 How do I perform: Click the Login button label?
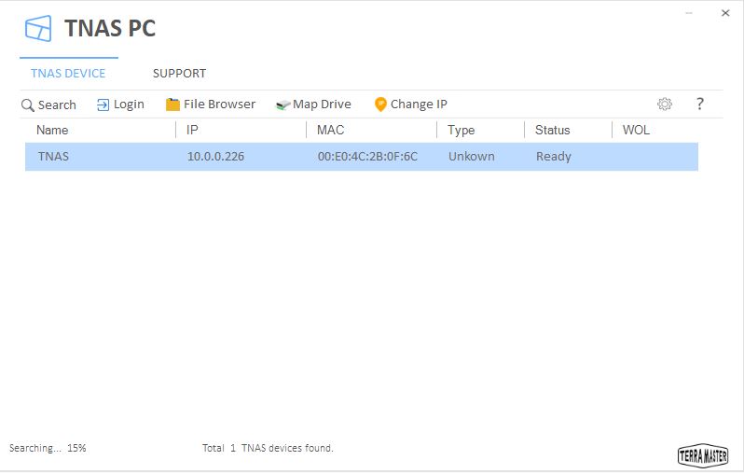point(129,105)
